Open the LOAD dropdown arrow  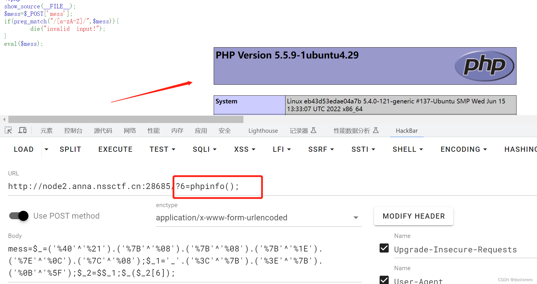[46, 149]
